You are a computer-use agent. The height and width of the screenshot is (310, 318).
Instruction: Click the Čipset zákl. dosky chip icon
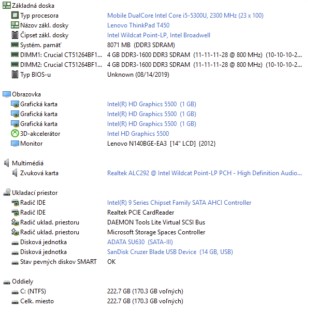point(15,35)
